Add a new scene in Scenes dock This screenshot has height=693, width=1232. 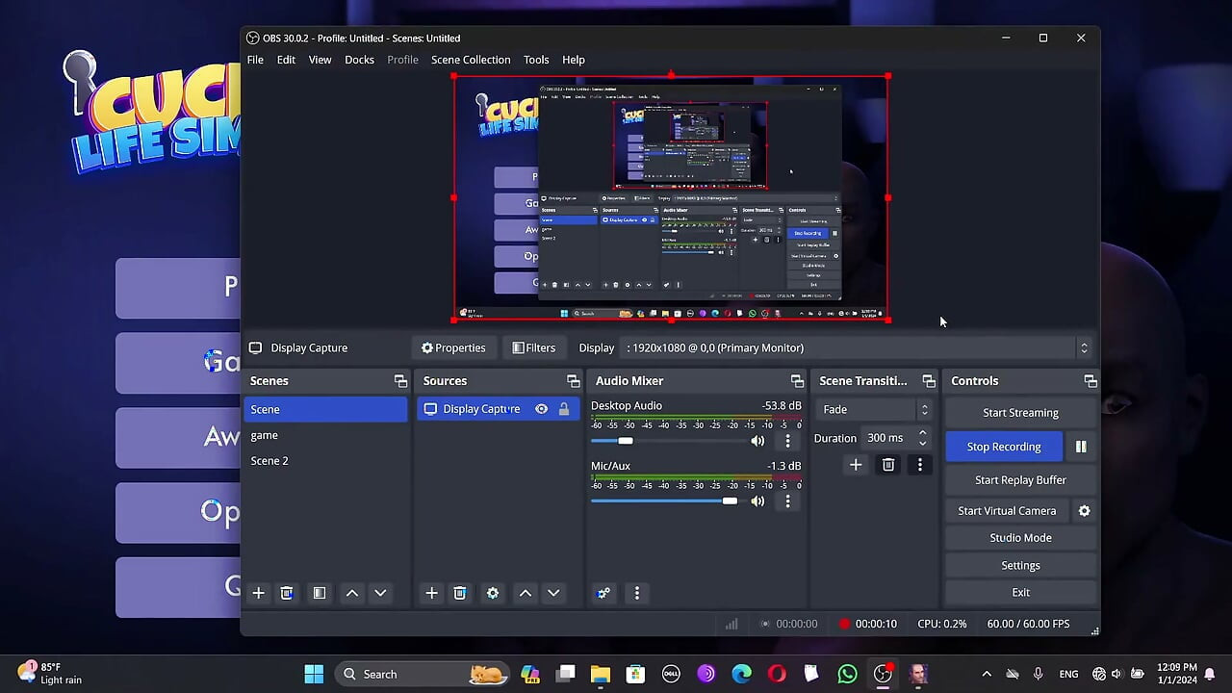tap(258, 593)
